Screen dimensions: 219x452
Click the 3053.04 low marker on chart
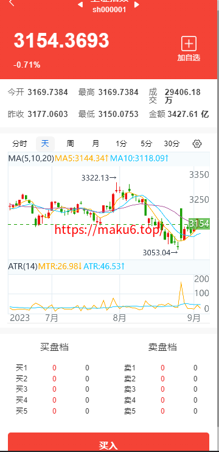(x=160, y=253)
